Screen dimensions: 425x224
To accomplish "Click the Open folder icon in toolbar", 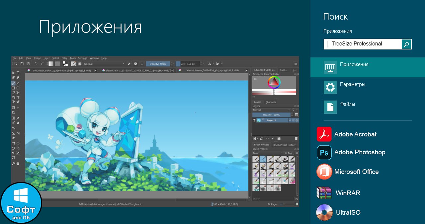I will point(22,63).
